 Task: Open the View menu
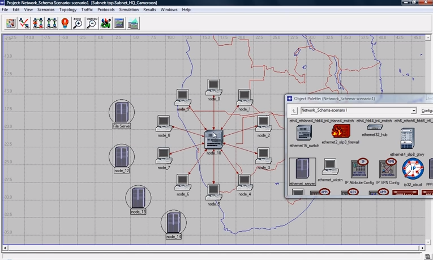28,10
